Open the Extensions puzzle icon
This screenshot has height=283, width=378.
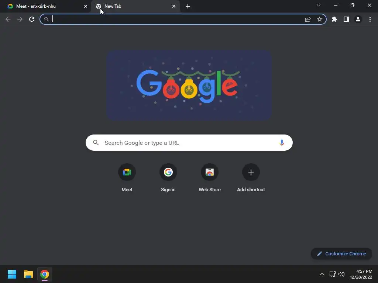point(334,19)
